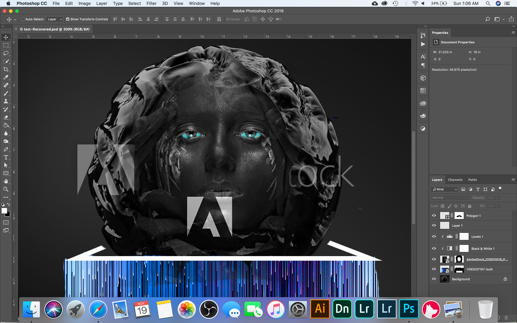Screen dimensions: 517x323
Task: Uncheck Show Transform Controls
Action: tap(68, 19)
